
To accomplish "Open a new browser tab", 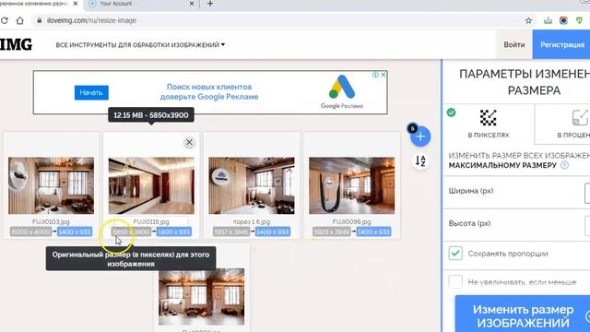I will coord(210,4).
